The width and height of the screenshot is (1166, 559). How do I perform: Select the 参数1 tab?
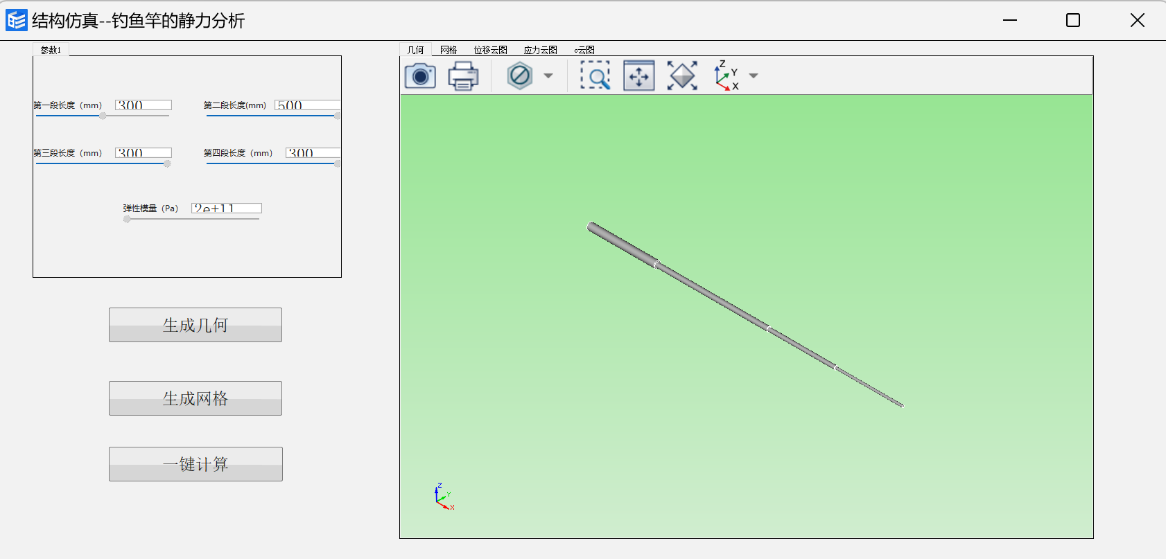point(51,50)
